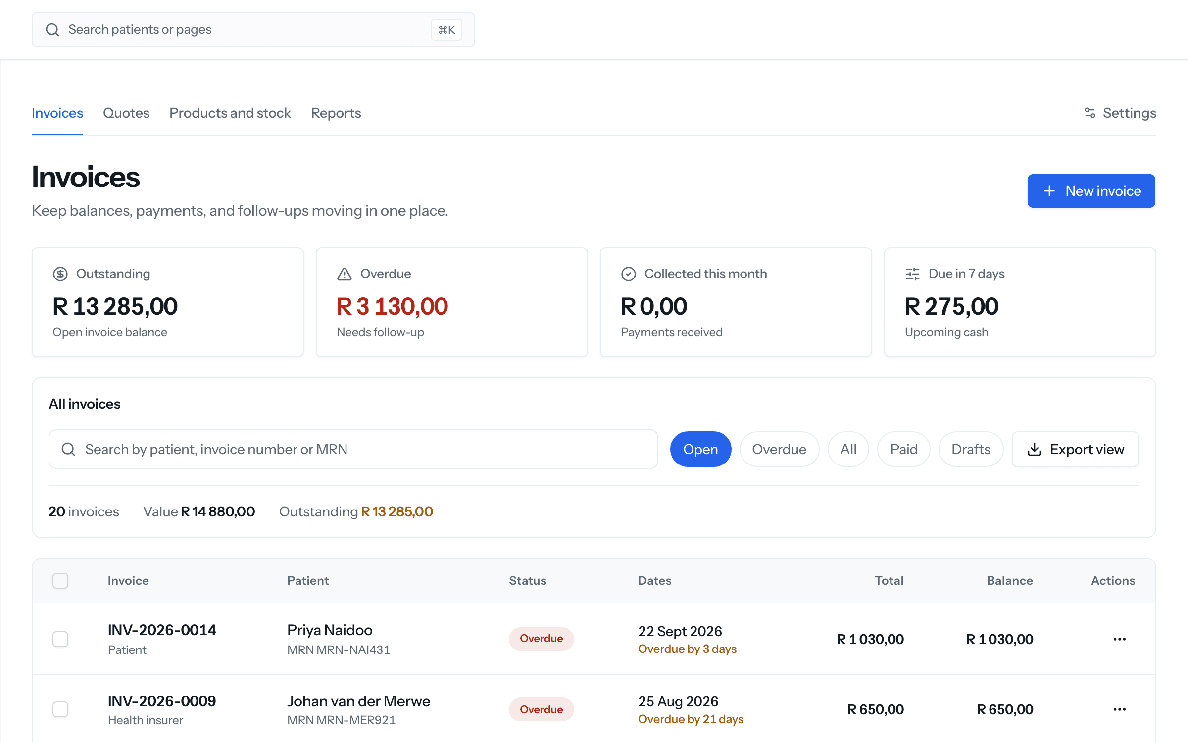The image size is (1188, 742).
Task: Click the Overdue card amount R 3 130,00
Action: 393,306
